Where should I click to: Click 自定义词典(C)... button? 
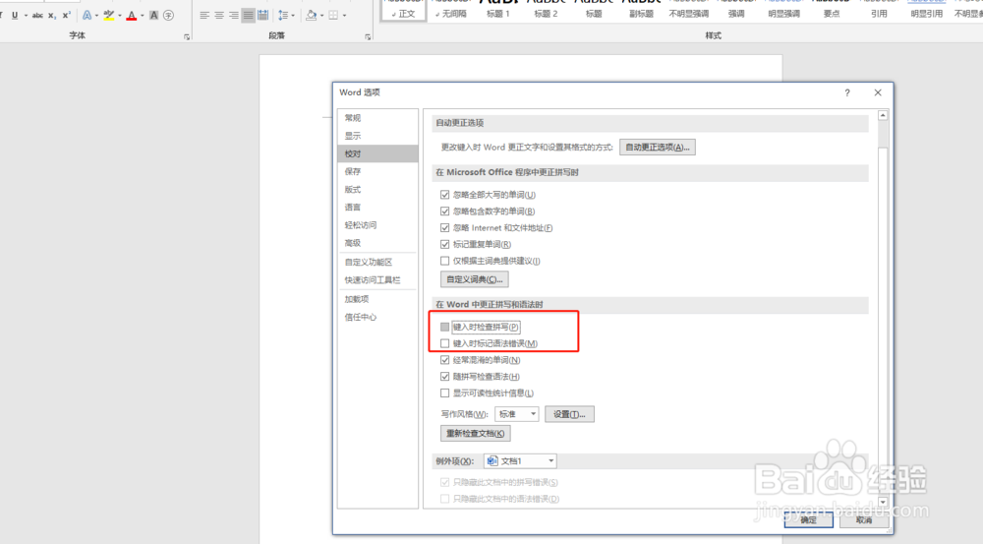pyautogui.click(x=475, y=279)
